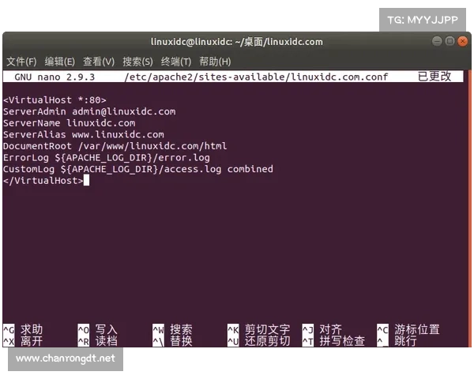The width and height of the screenshot is (474, 379).
Task: Maximize the terminal window
Action: pyautogui.click(x=450, y=41)
